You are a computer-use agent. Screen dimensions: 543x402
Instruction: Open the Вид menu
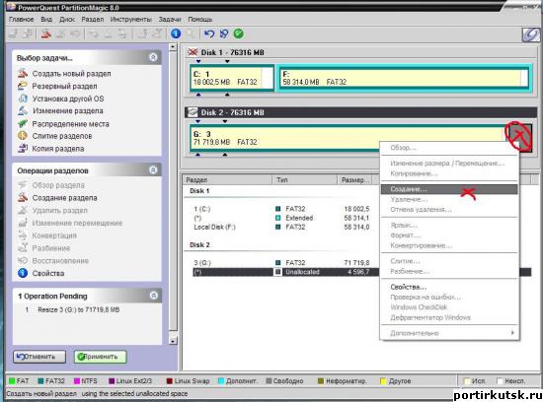pyautogui.click(x=46, y=19)
